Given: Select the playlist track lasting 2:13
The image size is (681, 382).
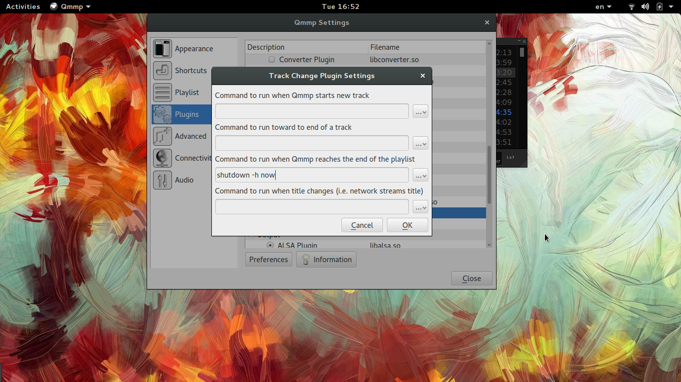Looking at the screenshot, I should tap(504, 53).
